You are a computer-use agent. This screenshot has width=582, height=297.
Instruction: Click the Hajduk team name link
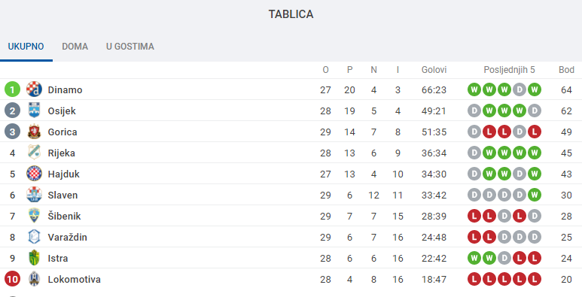[x=63, y=174]
